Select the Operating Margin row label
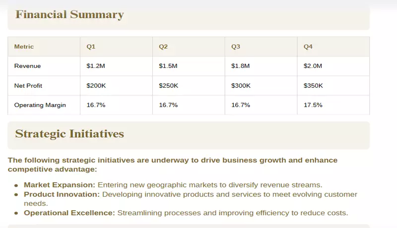397x228 pixels. point(40,105)
